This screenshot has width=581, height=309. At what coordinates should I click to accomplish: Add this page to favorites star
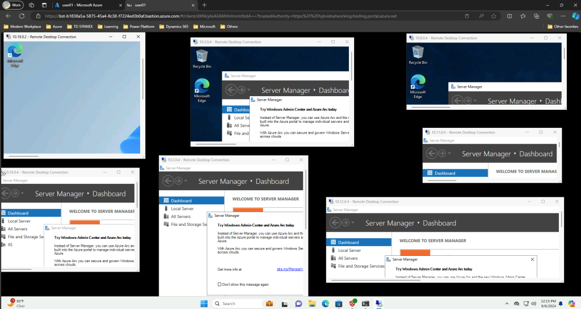[494, 16]
